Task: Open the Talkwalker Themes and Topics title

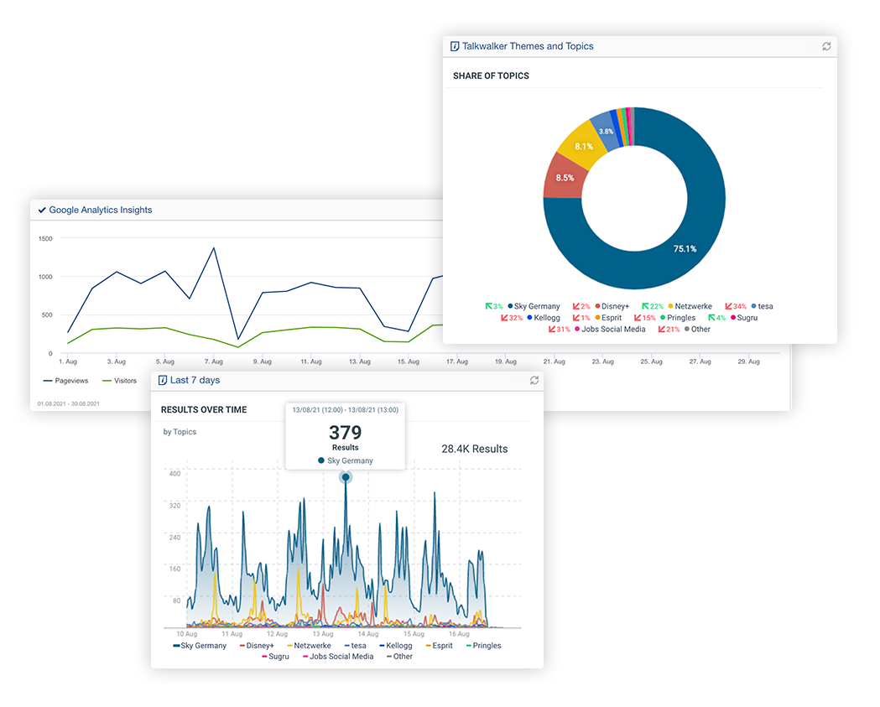Action: click(528, 47)
